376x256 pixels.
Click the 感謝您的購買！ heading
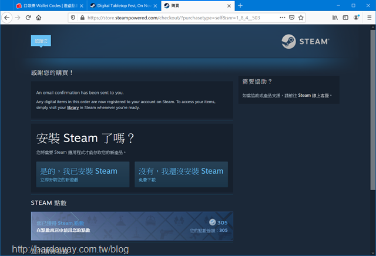point(52,73)
